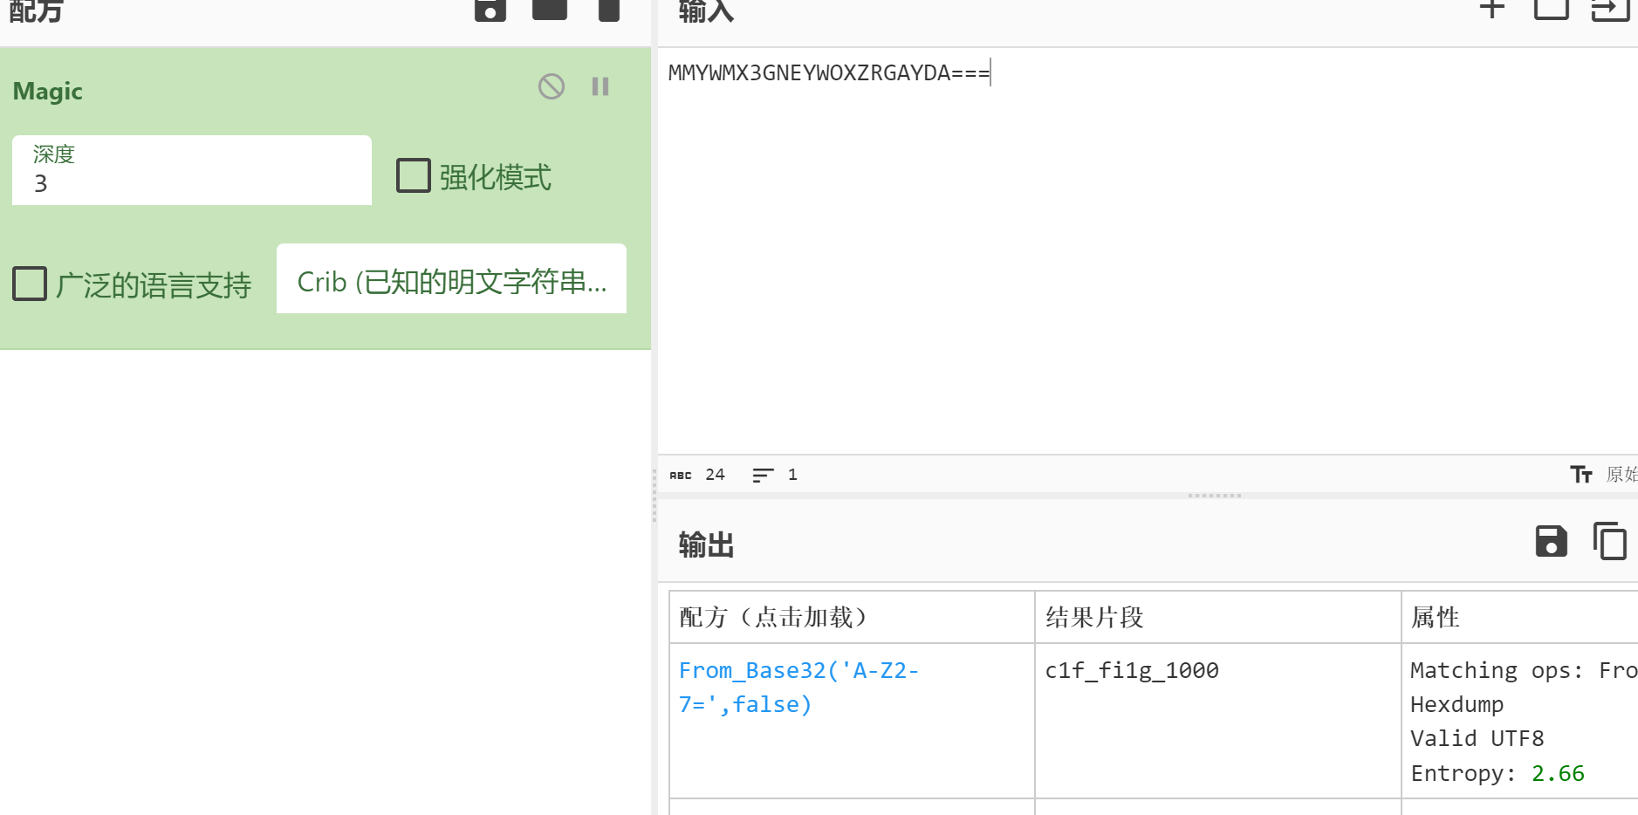
Task: Select the c1f_fi1g_1000 result snippet
Action: [1132, 671]
